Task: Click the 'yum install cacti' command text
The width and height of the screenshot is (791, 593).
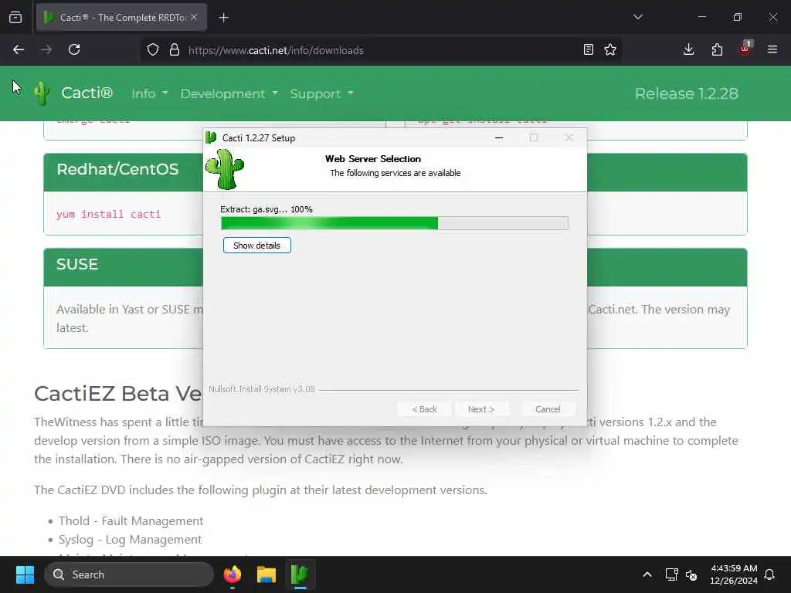Action: (x=108, y=215)
